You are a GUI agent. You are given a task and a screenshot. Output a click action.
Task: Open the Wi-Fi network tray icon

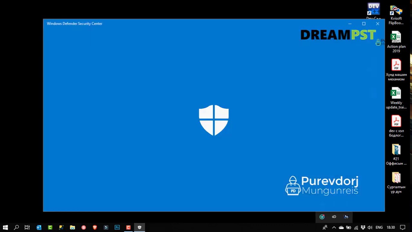pos(356,227)
